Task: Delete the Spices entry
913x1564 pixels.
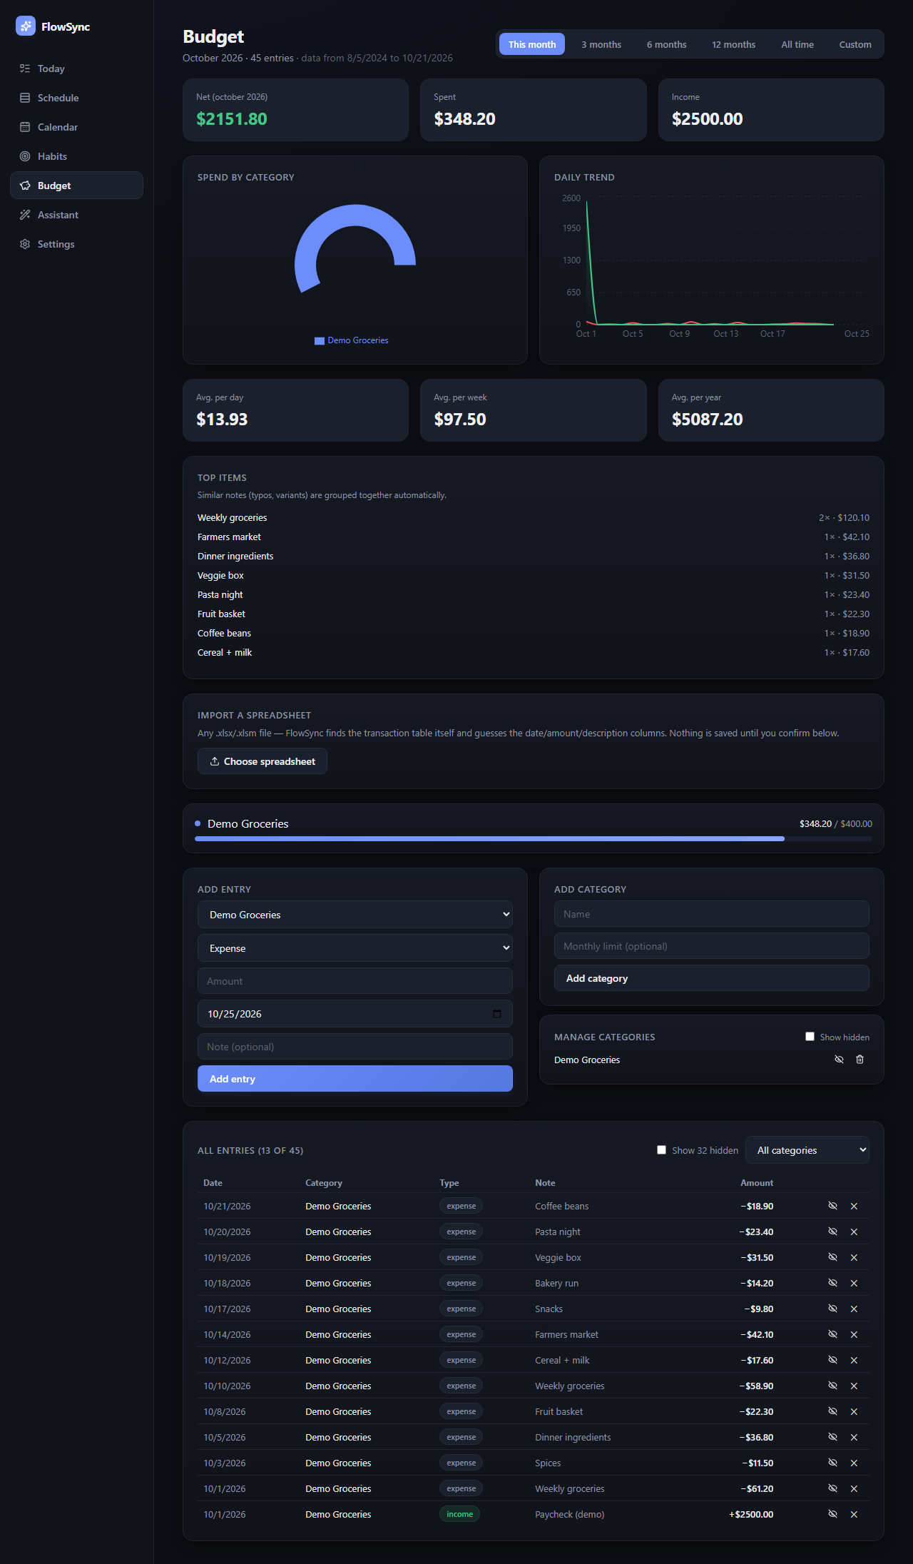Action: [x=854, y=1463]
